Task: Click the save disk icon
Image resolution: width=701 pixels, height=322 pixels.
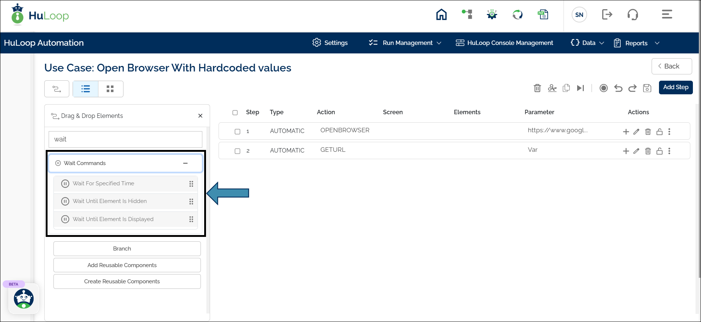Action: click(x=647, y=88)
